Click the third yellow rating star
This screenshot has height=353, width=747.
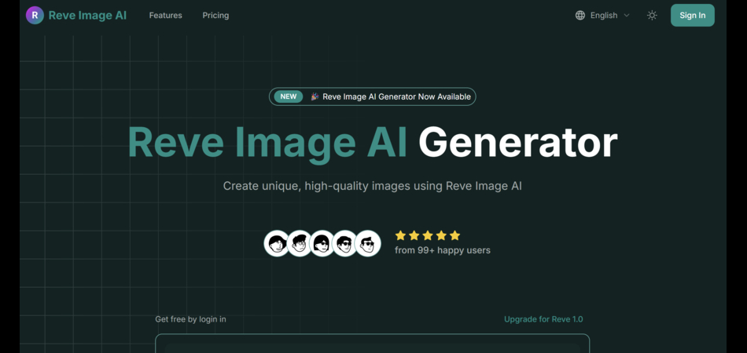[x=427, y=235]
